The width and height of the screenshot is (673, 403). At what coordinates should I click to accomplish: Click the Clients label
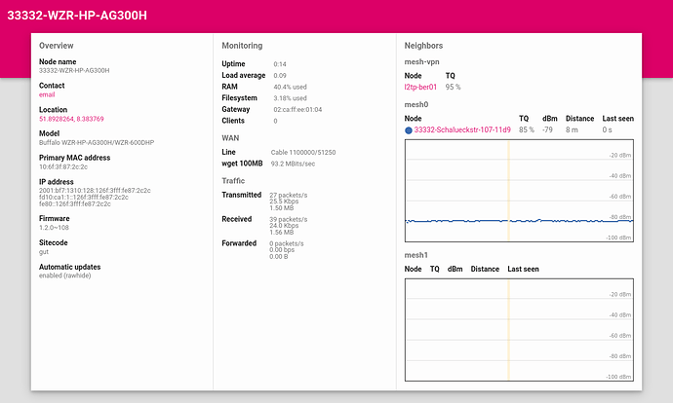tap(233, 121)
